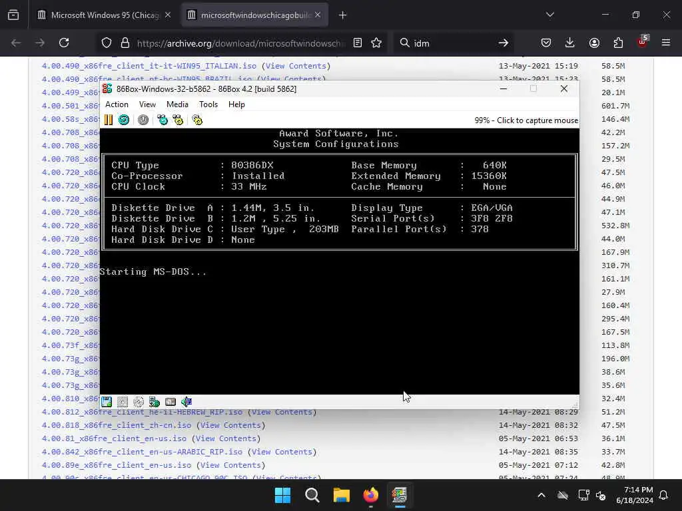Open Windows taskbar search
The width and height of the screenshot is (682, 511).
coord(312,495)
